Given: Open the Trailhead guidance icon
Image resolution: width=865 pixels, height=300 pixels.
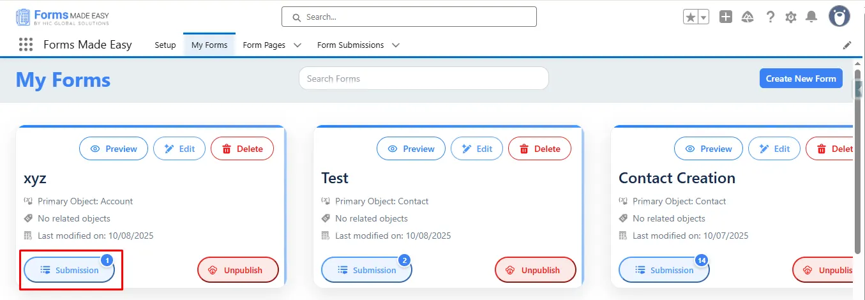Looking at the screenshot, I should point(748,17).
